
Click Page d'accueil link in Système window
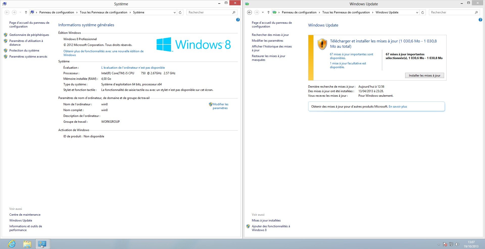tap(29, 24)
